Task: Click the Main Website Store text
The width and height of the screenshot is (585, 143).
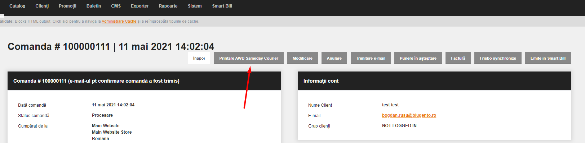Action: pyautogui.click(x=112, y=132)
